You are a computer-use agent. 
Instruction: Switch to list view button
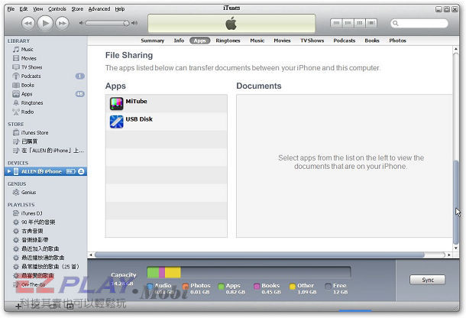pos(336,23)
